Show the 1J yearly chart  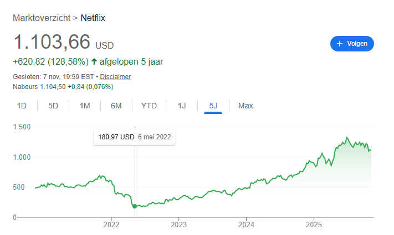(x=182, y=106)
